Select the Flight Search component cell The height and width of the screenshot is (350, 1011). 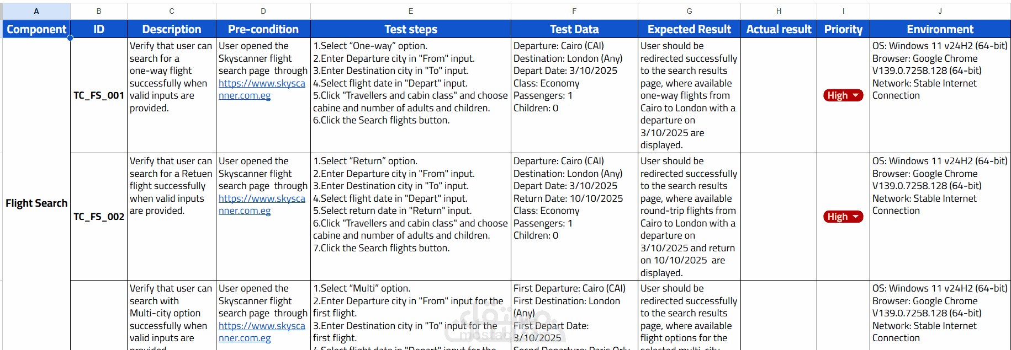(x=36, y=203)
